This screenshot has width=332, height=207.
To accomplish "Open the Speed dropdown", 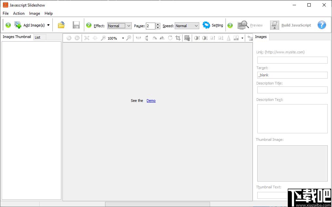I will click(x=187, y=26).
